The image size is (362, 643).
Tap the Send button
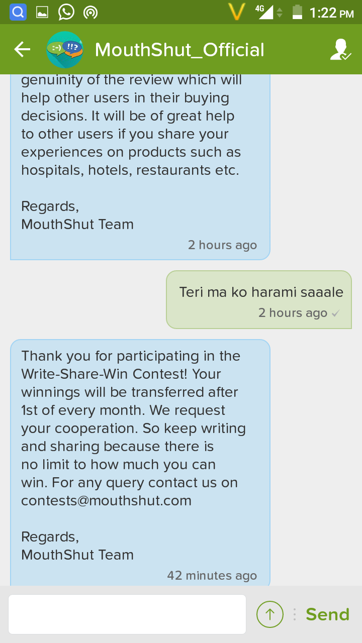click(x=327, y=614)
